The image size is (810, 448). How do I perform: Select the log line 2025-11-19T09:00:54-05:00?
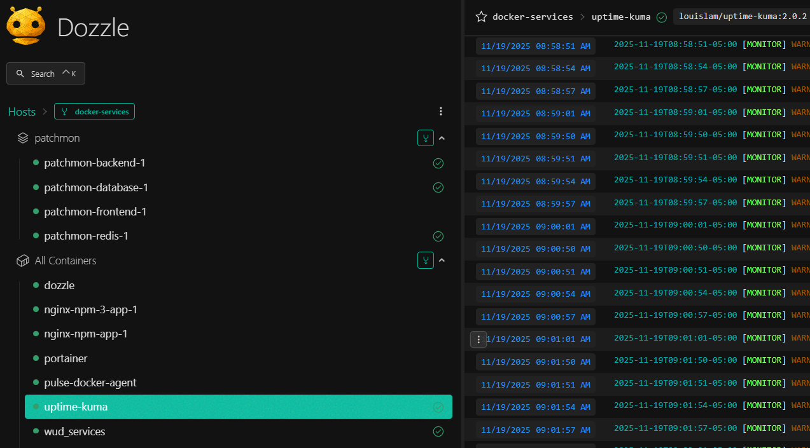[x=676, y=293]
